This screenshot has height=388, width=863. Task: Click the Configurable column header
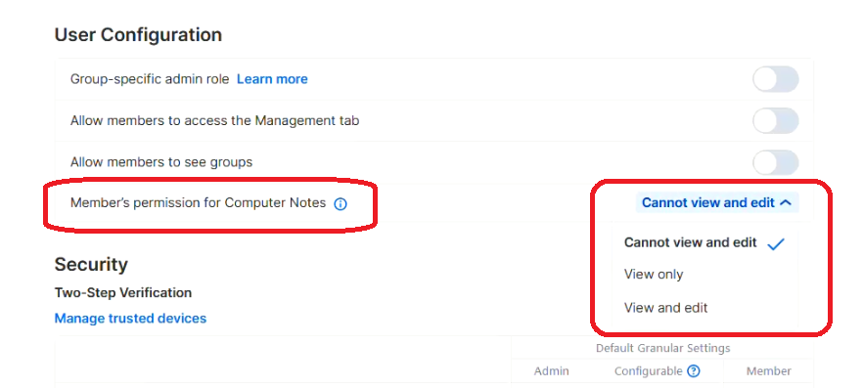pos(649,371)
